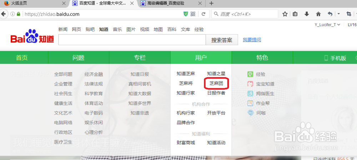Open the 首页 navigation menu
Image resolution: width=357 pixels, height=160 pixels.
(22, 58)
